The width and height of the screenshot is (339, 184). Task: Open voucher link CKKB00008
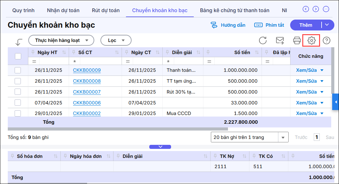(87, 81)
